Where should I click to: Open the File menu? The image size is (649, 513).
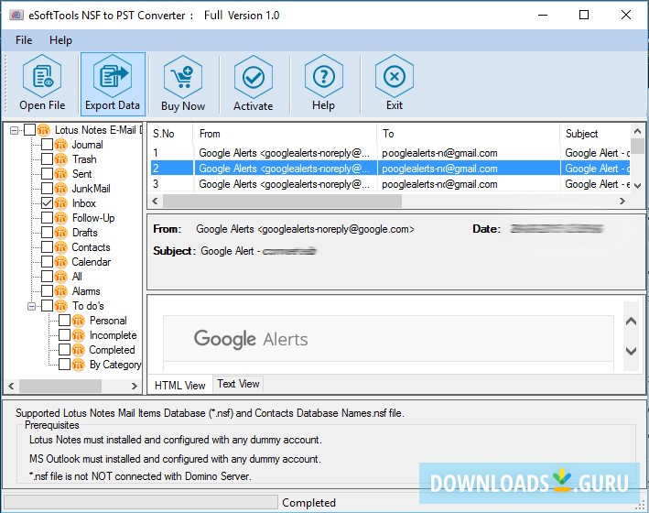24,40
